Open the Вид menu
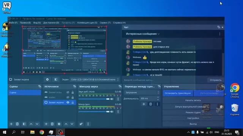This screenshot has width=243, height=136. coord(37,23)
